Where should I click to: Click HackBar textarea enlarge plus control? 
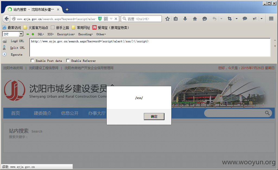(275, 46)
